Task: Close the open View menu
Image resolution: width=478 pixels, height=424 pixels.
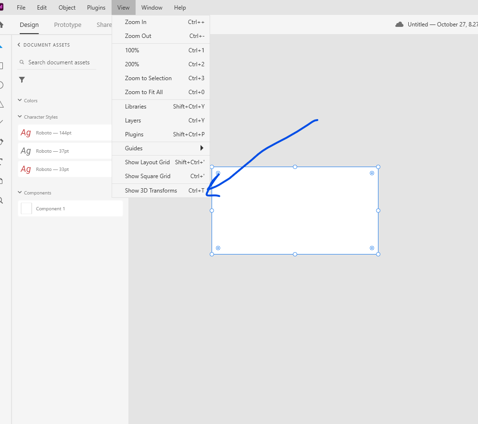Action: click(124, 8)
